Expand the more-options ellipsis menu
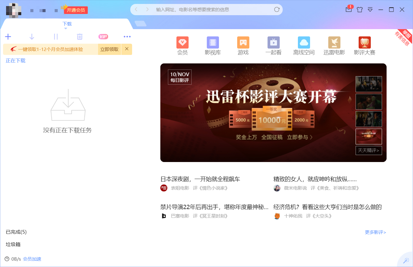Viewport: 413px width, 267px height. coord(127,36)
